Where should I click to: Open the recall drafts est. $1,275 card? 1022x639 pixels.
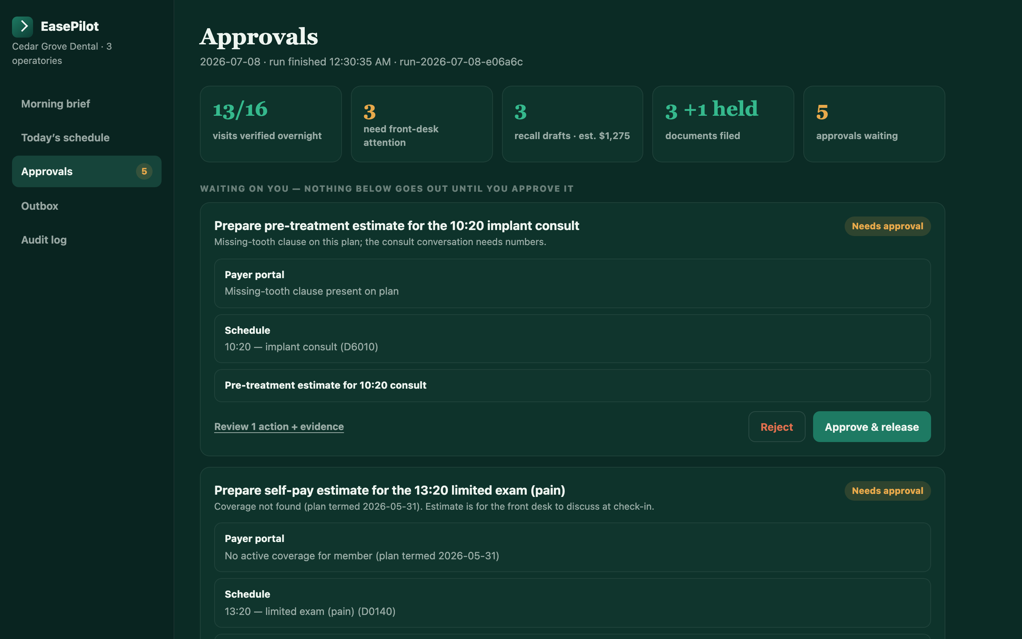click(572, 124)
